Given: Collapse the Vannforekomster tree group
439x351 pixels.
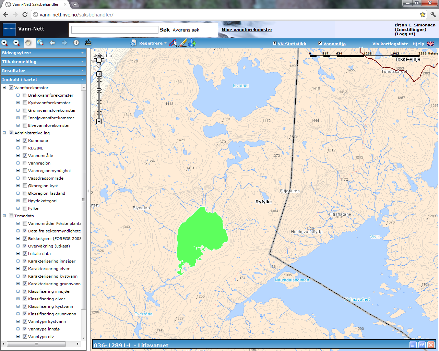Looking at the screenshot, I should [4, 88].
